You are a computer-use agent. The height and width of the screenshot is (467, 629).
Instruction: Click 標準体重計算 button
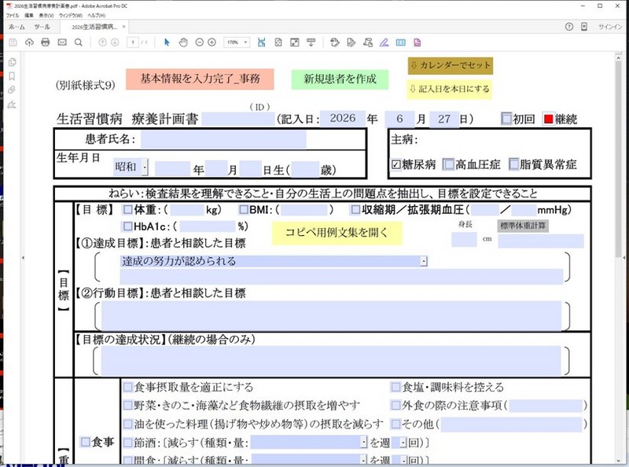click(x=523, y=226)
